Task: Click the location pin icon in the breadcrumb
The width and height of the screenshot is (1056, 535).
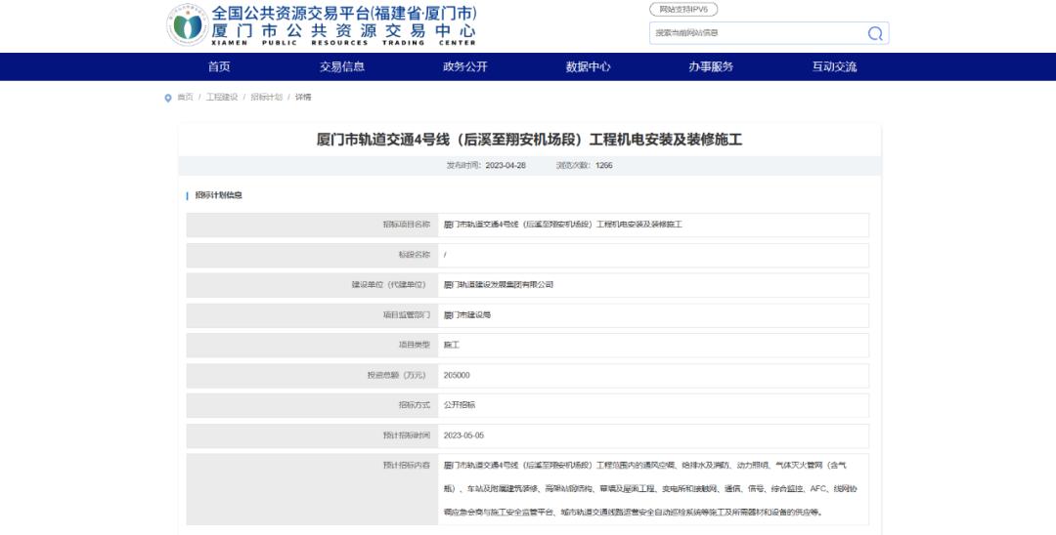Action: pyautogui.click(x=168, y=99)
